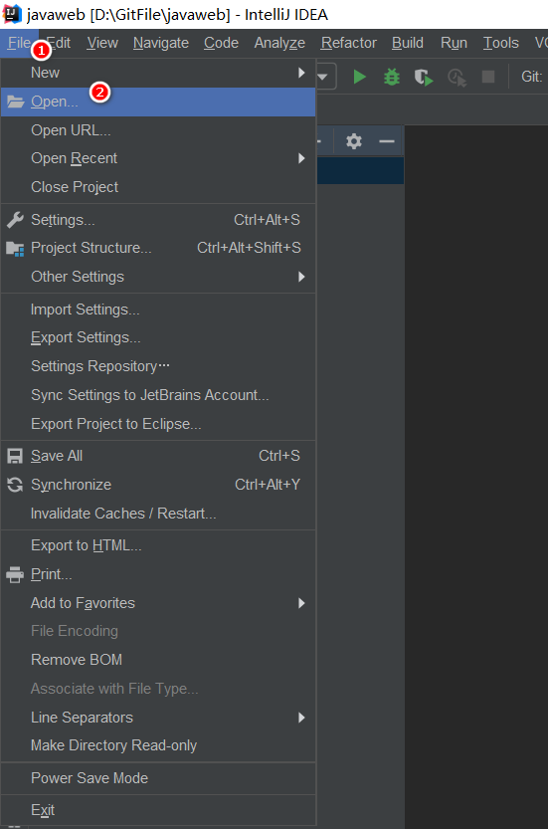Click Save All menu item
This screenshot has width=548, height=829.
[158, 456]
